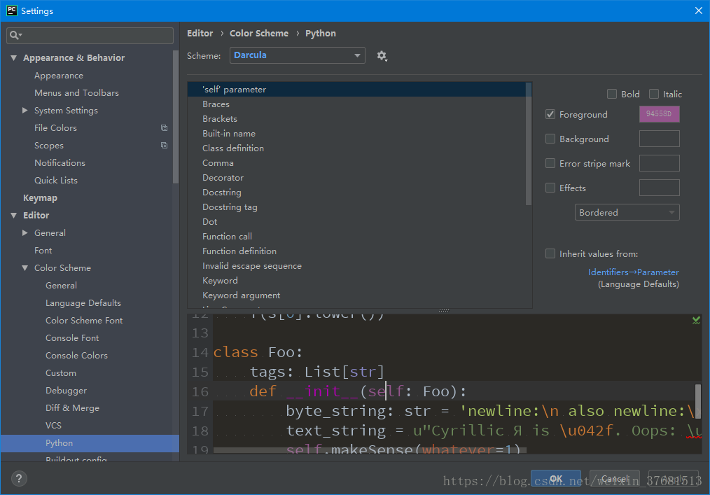Focus the settings search field
710x495 pixels.
click(90, 35)
